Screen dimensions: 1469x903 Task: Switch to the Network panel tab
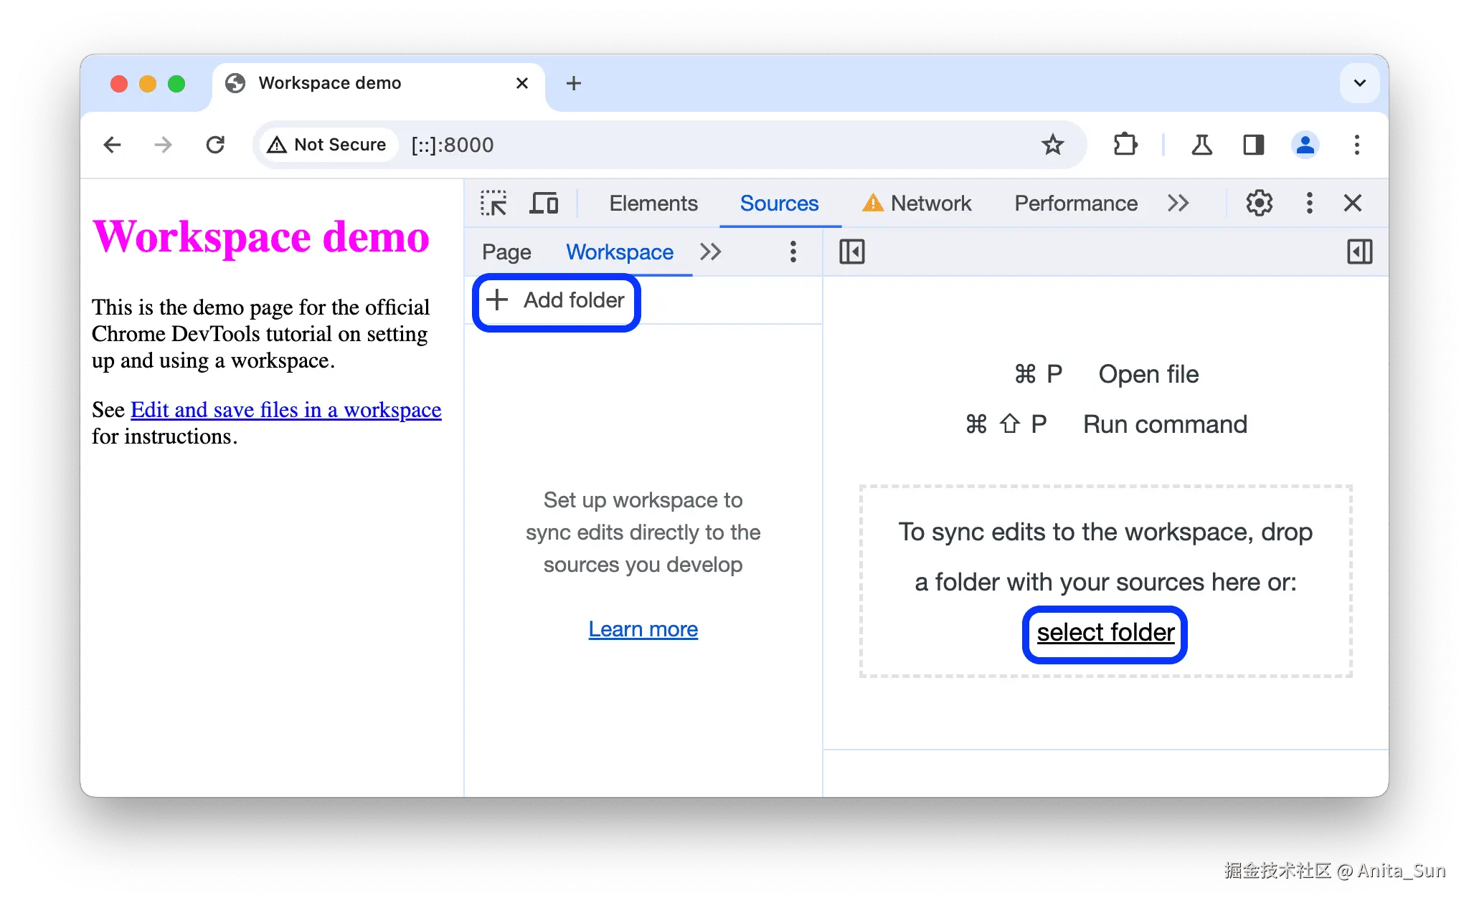click(x=930, y=204)
